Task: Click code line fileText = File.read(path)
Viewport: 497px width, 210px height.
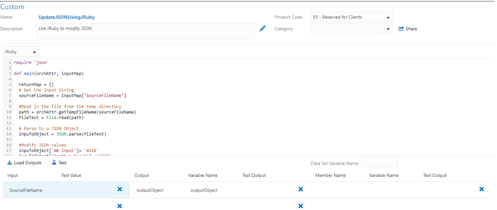Action: (x=51, y=117)
